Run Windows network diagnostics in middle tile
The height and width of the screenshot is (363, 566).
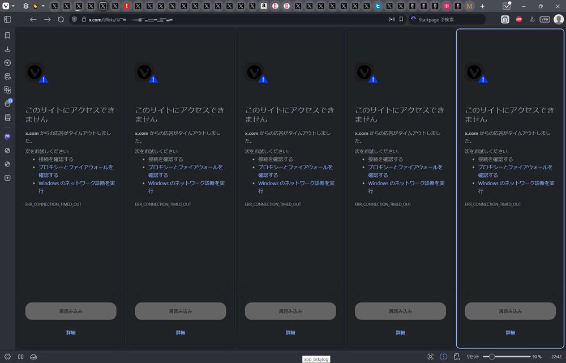click(x=296, y=187)
